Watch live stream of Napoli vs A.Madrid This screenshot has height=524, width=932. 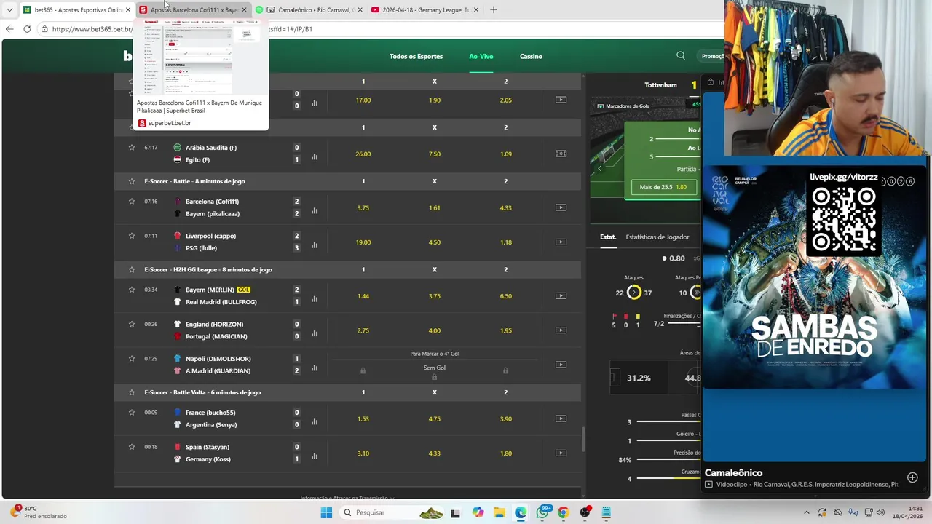pyautogui.click(x=561, y=365)
